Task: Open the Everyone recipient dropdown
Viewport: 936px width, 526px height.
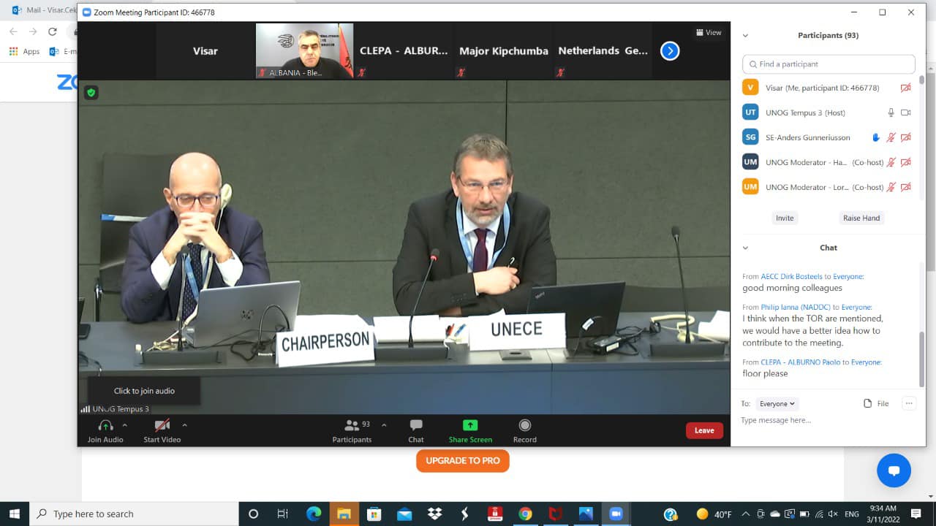Action: point(777,403)
